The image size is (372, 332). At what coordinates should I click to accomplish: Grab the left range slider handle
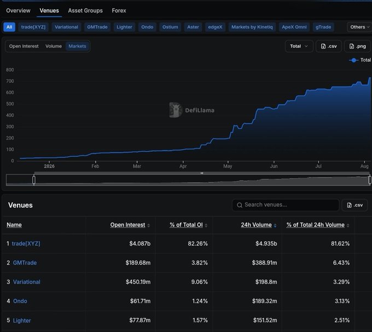(x=34, y=180)
